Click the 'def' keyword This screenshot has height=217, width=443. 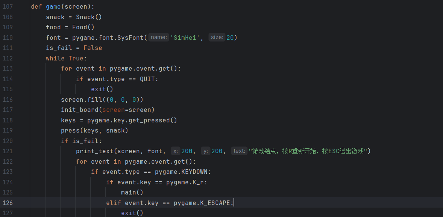[36, 7]
